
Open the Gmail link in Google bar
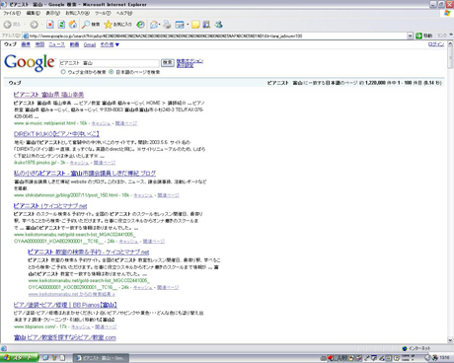[90, 44]
